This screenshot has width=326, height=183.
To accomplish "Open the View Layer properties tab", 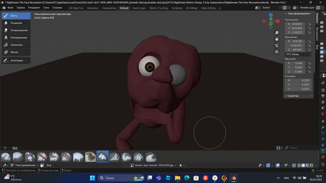I will [x=323, y=102].
